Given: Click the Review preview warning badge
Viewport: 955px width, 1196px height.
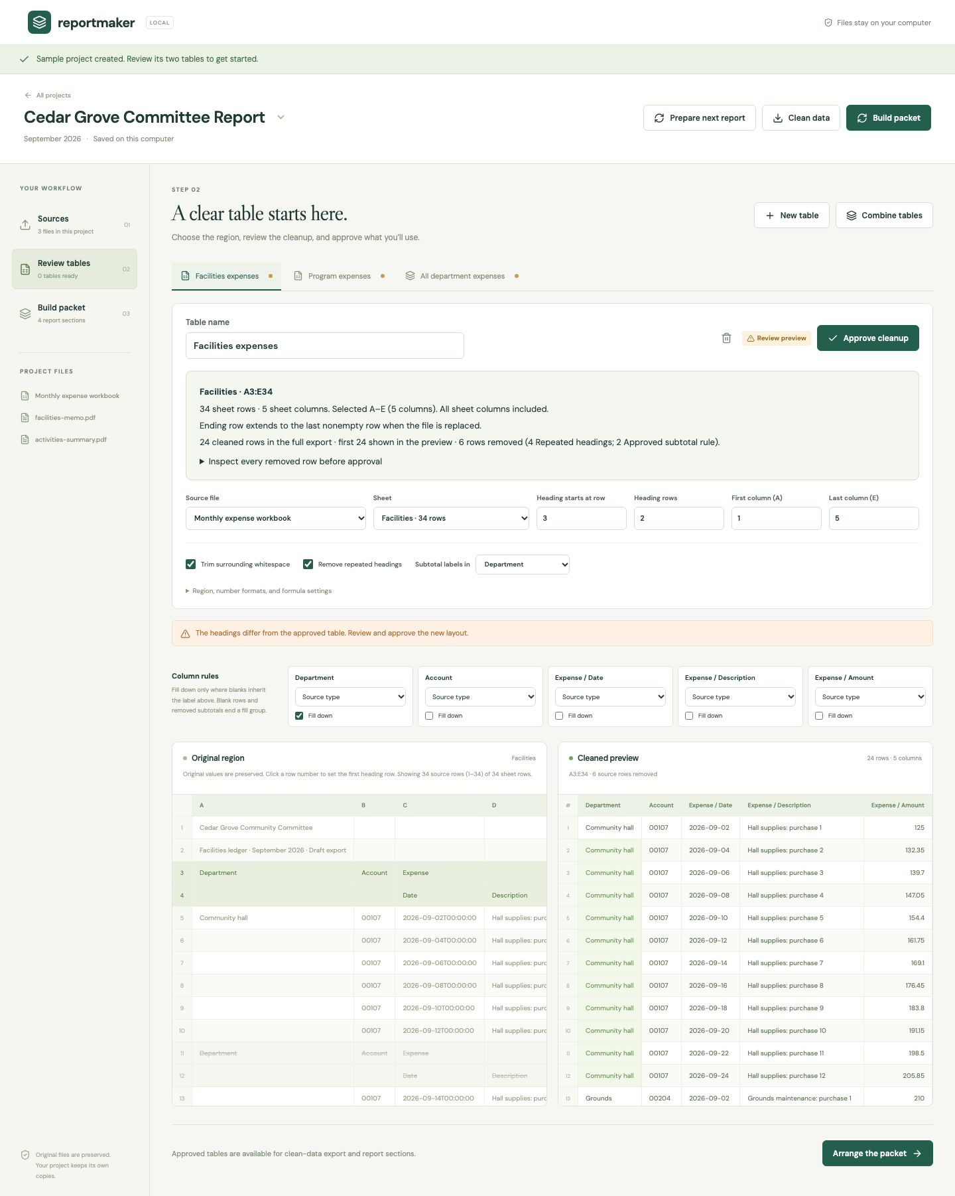Looking at the screenshot, I should [777, 338].
